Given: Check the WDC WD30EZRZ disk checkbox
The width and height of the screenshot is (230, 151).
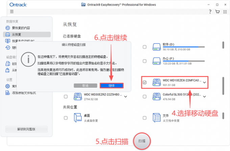Looking at the screenshot, I should coord(66,97).
